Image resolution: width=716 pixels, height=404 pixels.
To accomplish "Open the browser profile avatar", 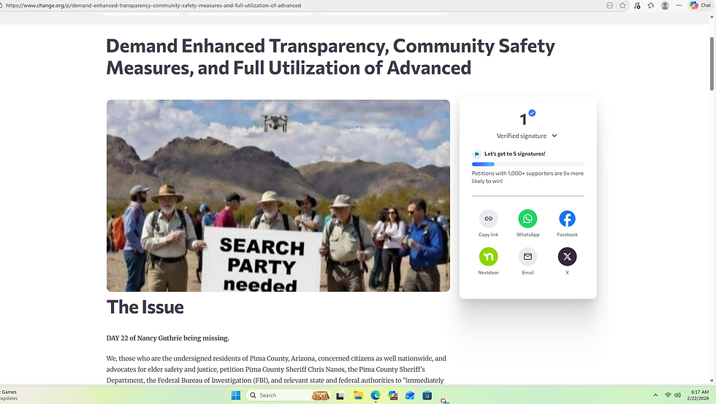I will click(x=665, y=6).
